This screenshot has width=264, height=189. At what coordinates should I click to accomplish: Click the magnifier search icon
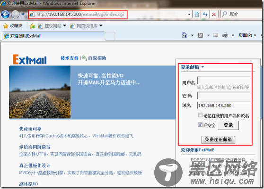tap(224, 14)
